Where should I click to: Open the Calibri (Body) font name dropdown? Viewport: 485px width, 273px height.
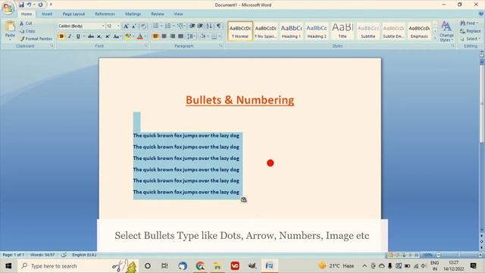103,27
